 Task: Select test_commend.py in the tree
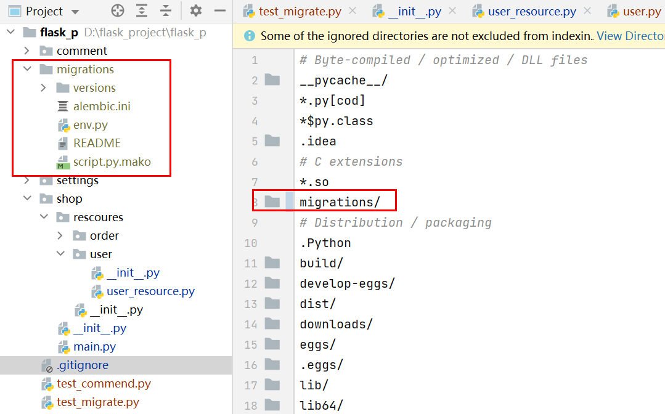pos(104,383)
